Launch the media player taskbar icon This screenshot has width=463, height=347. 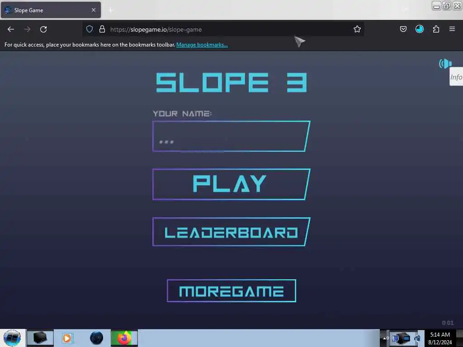pos(67,338)
